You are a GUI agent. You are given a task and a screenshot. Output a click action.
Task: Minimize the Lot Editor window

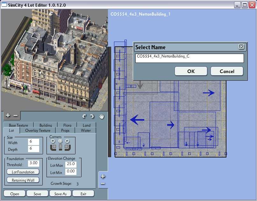[237, 5]
